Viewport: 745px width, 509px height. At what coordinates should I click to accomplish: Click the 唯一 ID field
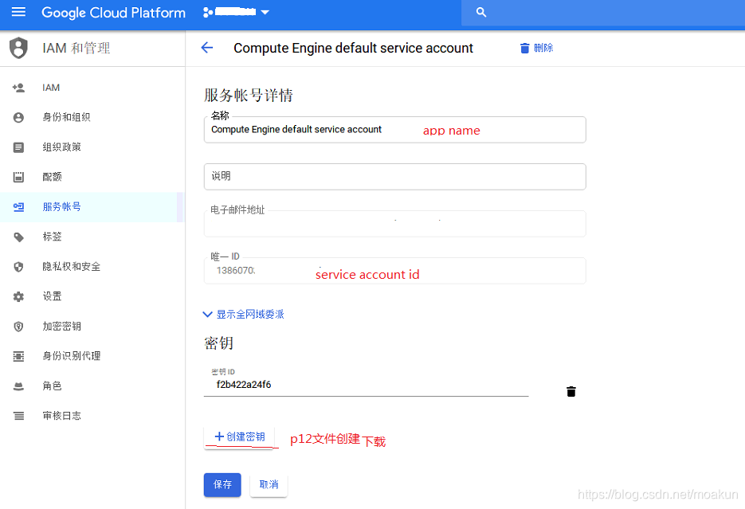[x=395, y=271]
